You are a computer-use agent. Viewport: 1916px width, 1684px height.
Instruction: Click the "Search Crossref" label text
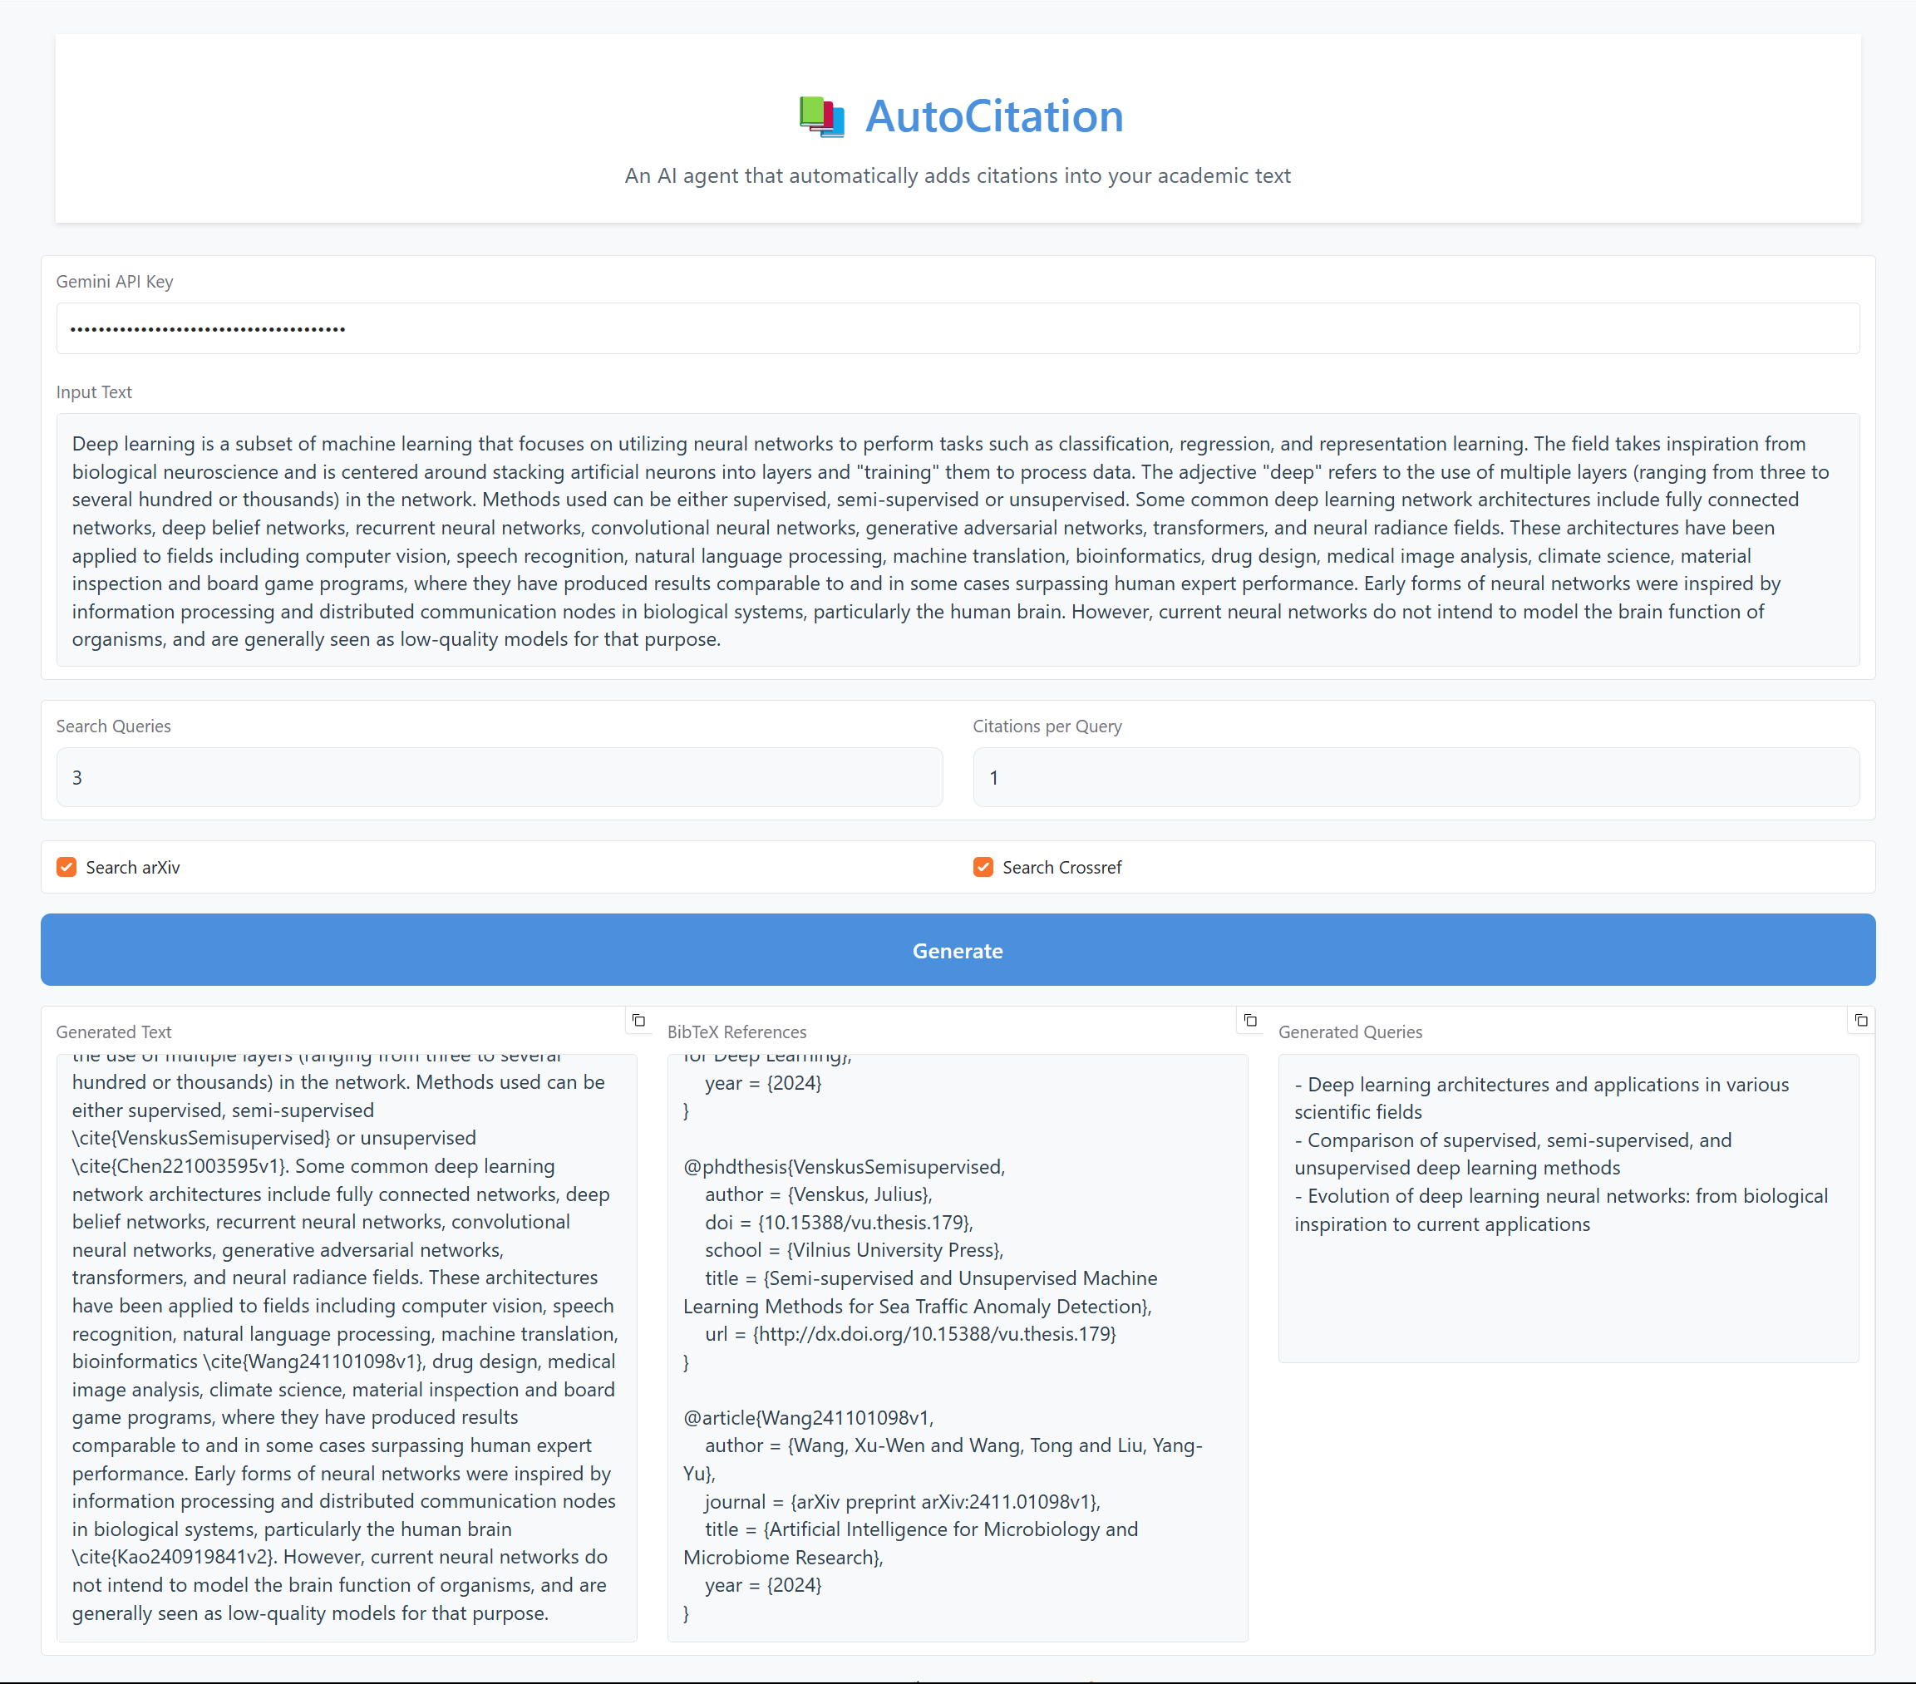[x=1062, y=868]
